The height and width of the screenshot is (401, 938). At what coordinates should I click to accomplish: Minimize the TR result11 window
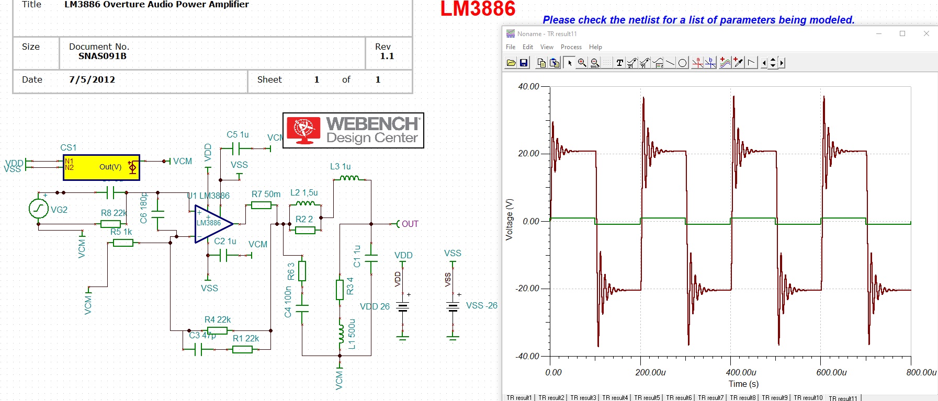click(879, 33)
